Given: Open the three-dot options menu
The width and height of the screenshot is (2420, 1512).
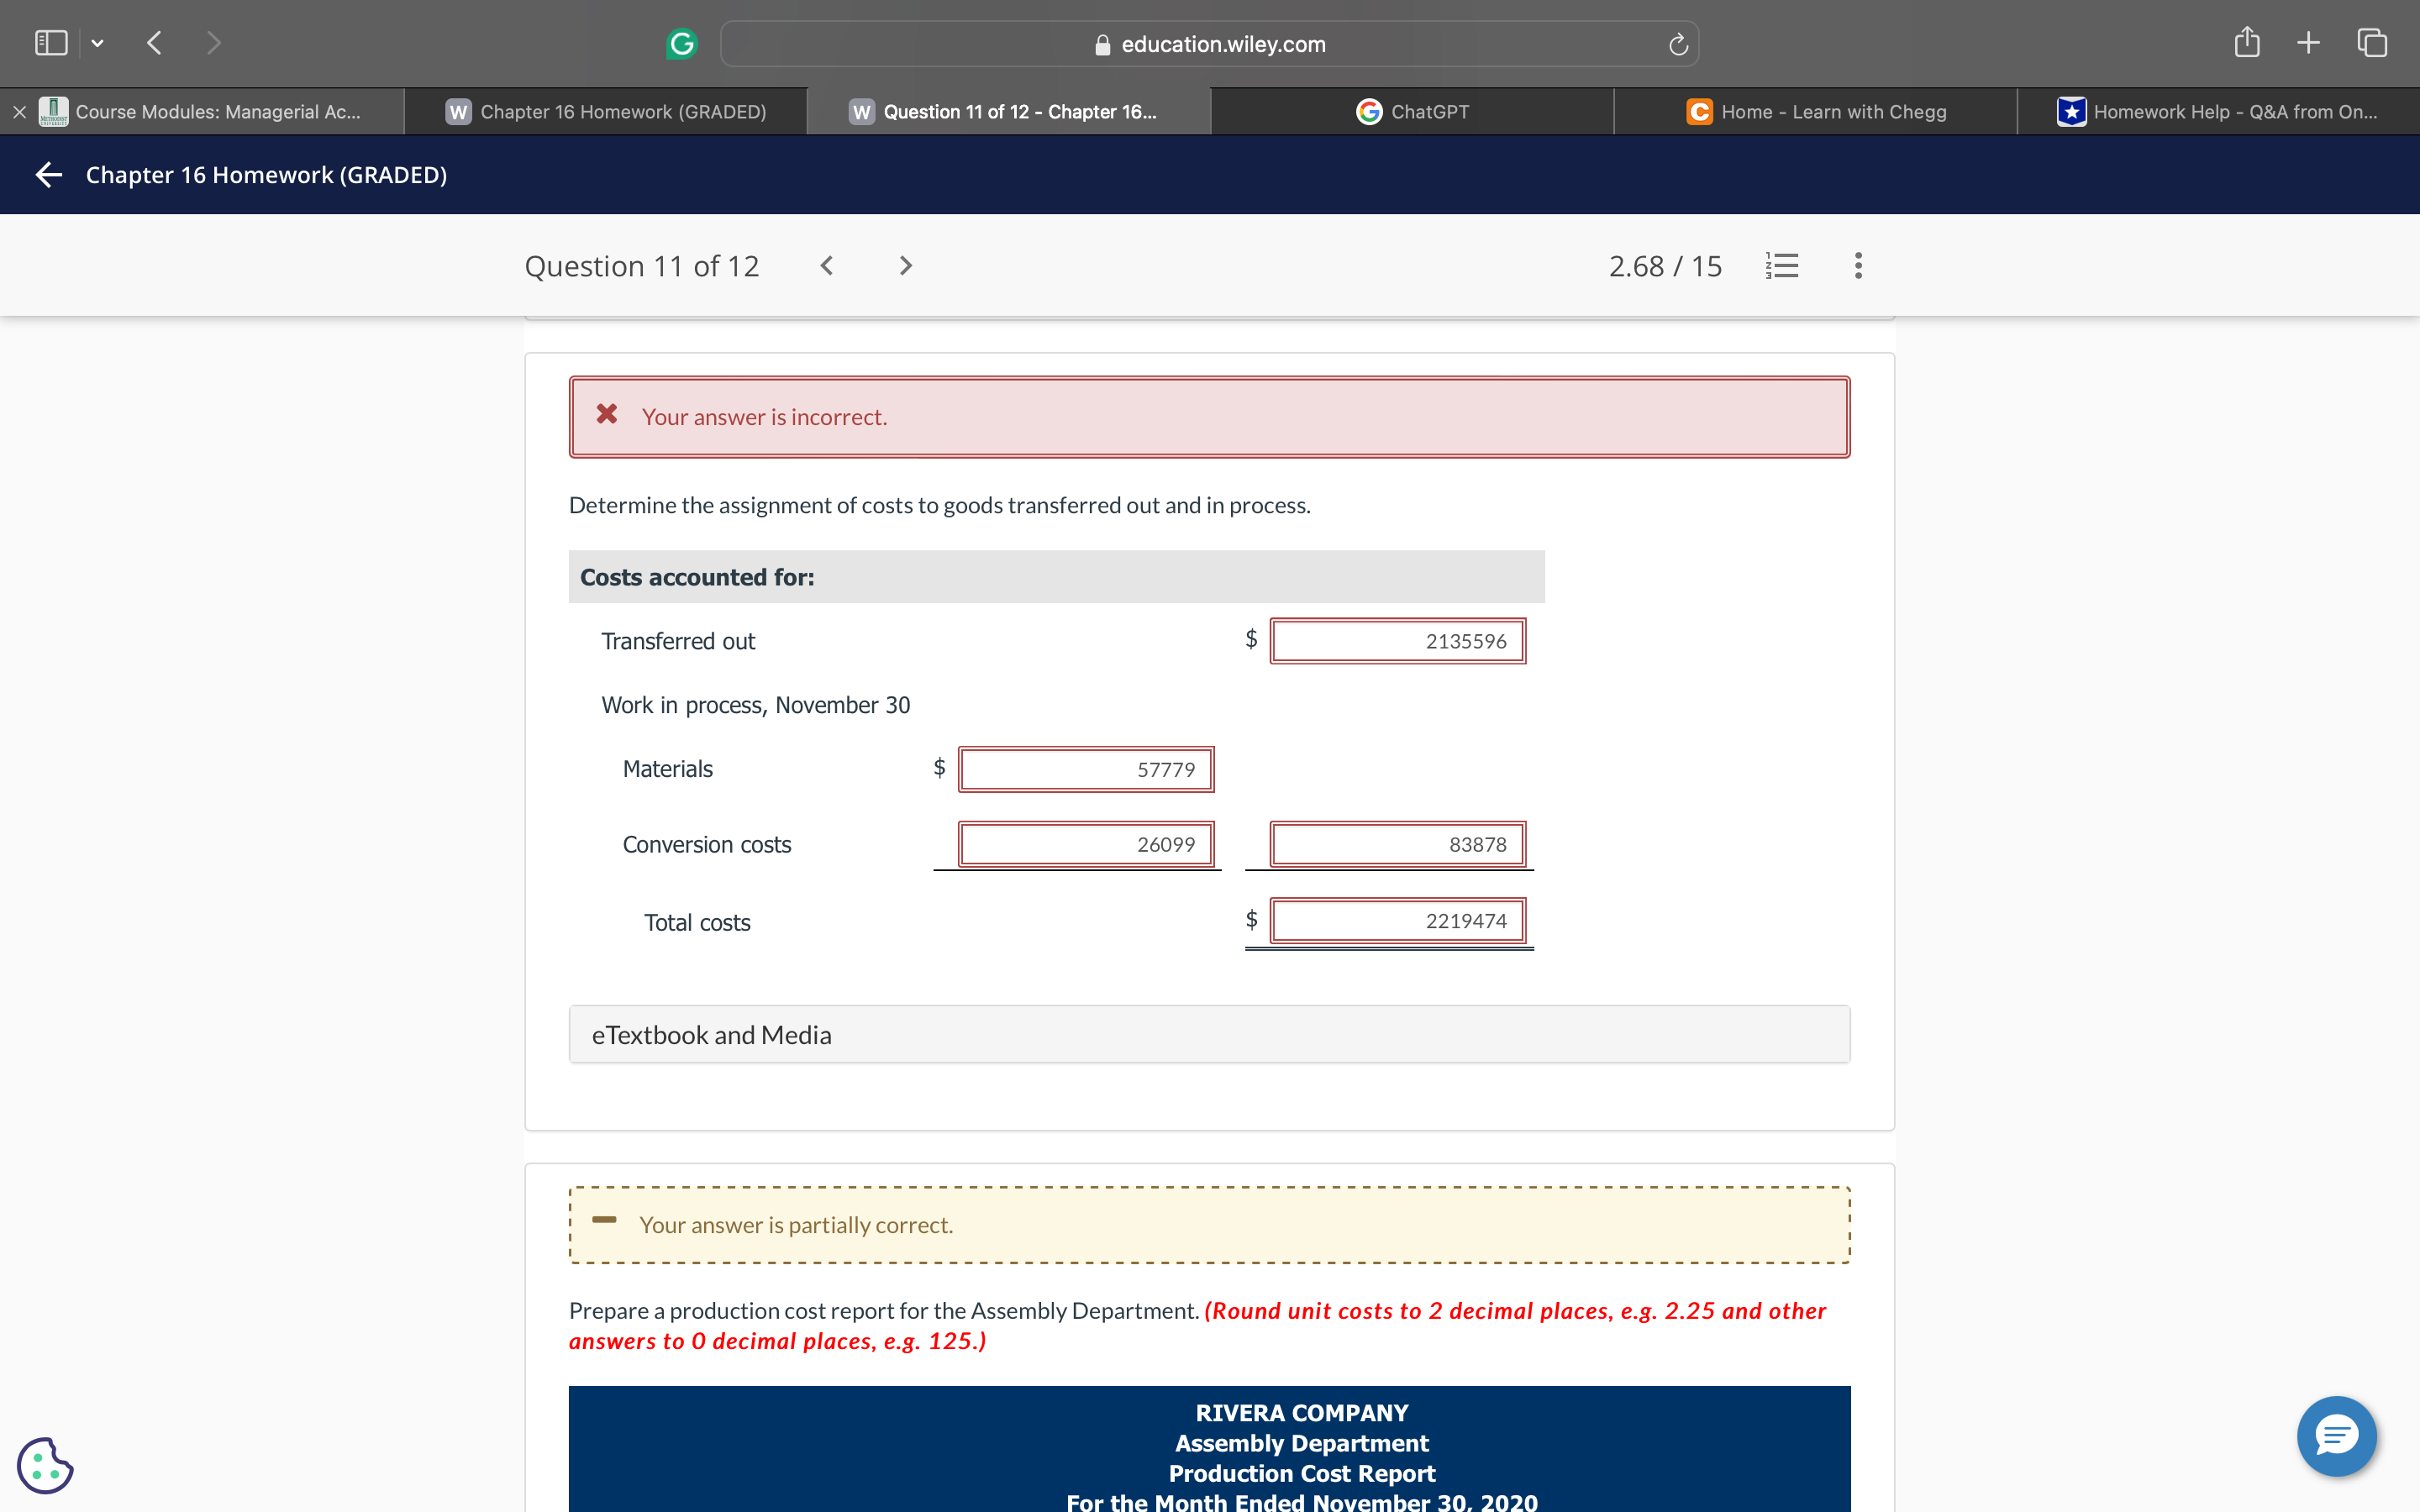Looking at the screenshot, I should (1857, 265).
